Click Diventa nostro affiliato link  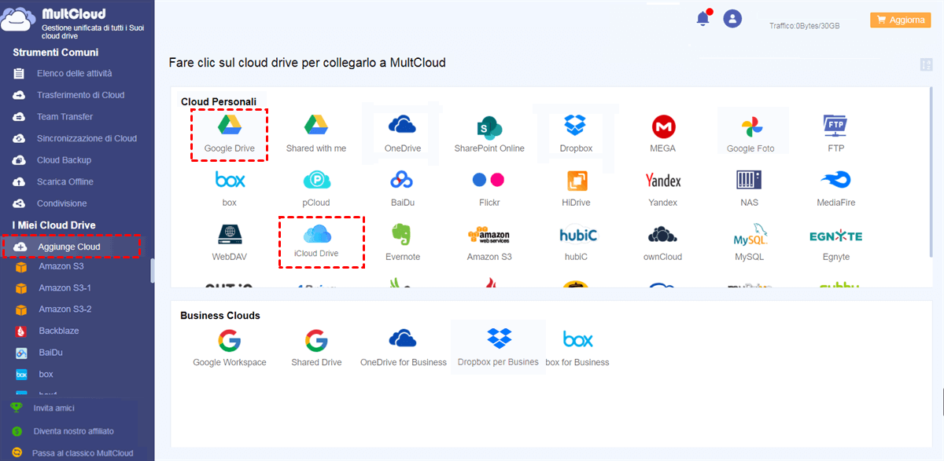click(x=73, y=431)
